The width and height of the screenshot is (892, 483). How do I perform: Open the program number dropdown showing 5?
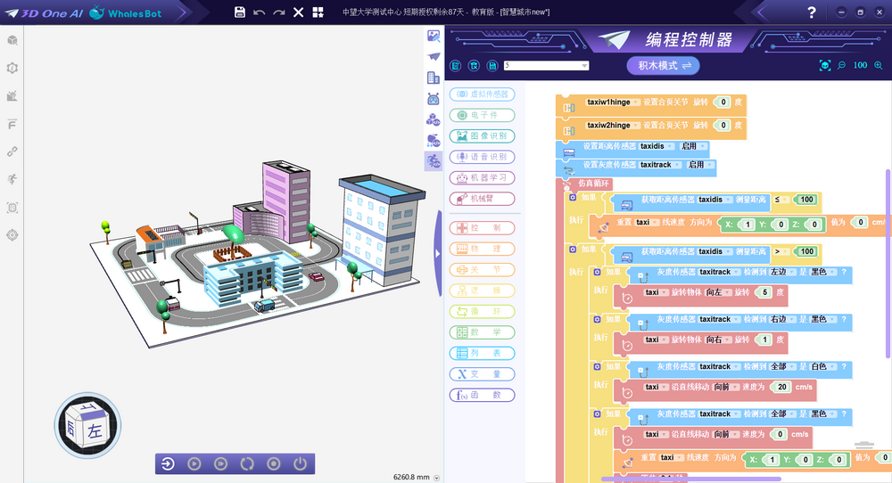pos(584,65)
